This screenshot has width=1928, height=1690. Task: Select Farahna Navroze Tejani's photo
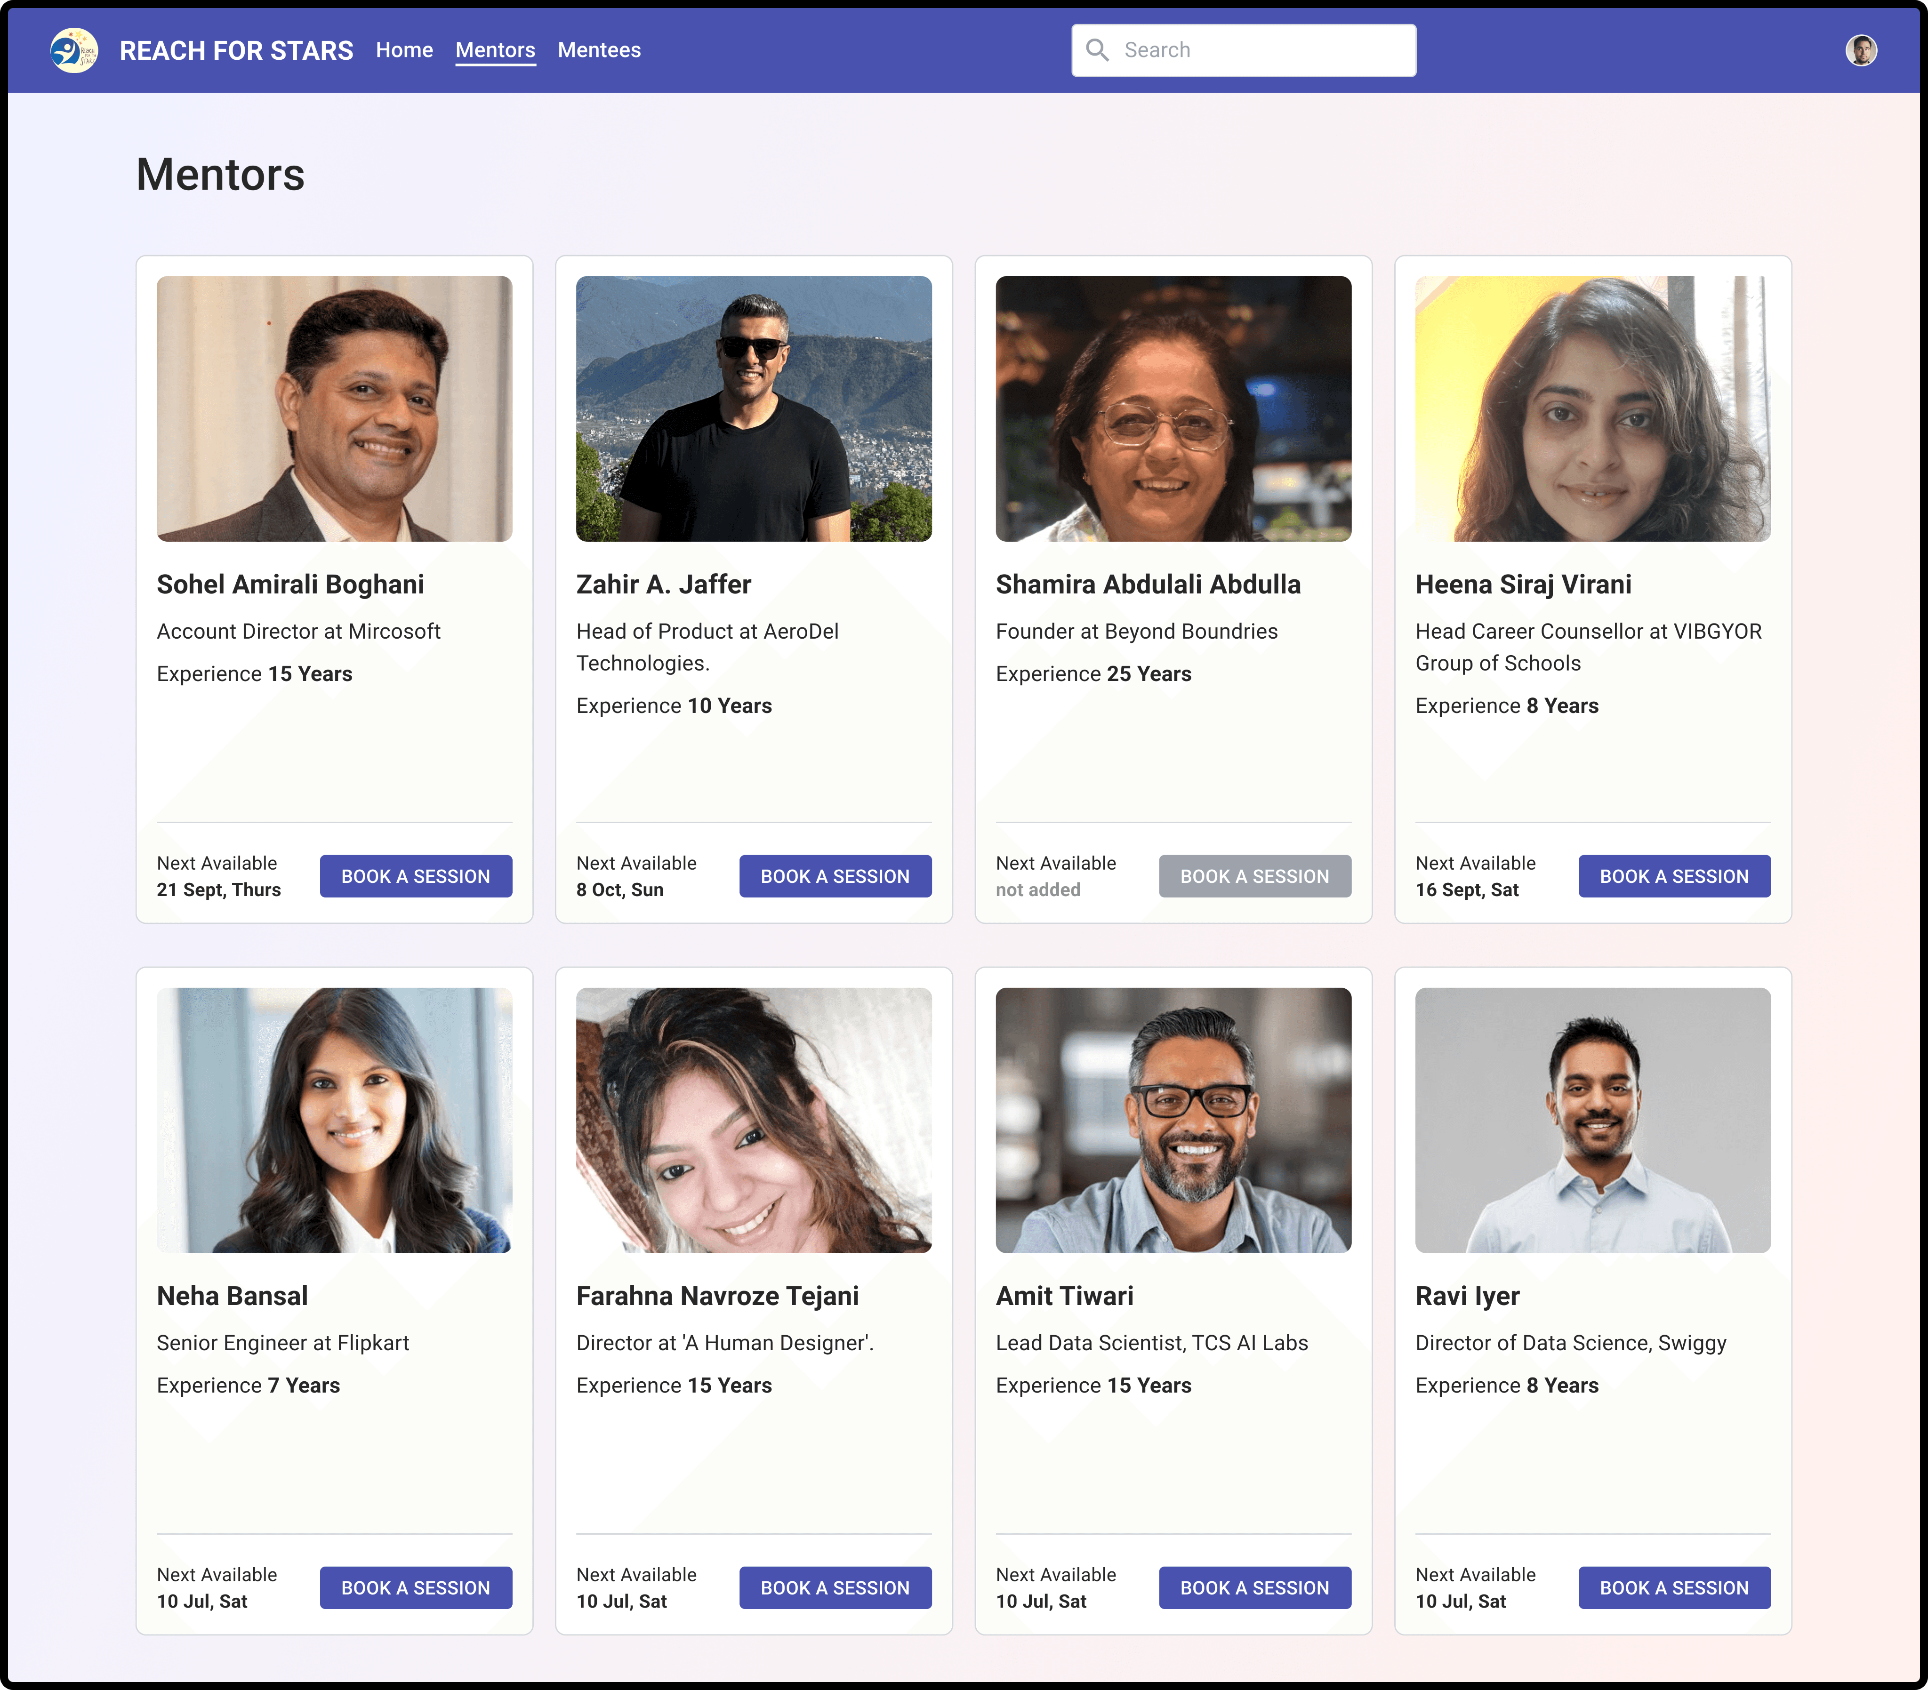754,1120
